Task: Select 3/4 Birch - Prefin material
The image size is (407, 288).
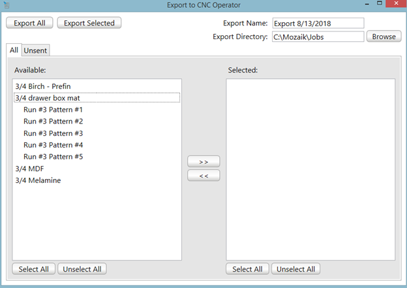Action: (43, 86)
